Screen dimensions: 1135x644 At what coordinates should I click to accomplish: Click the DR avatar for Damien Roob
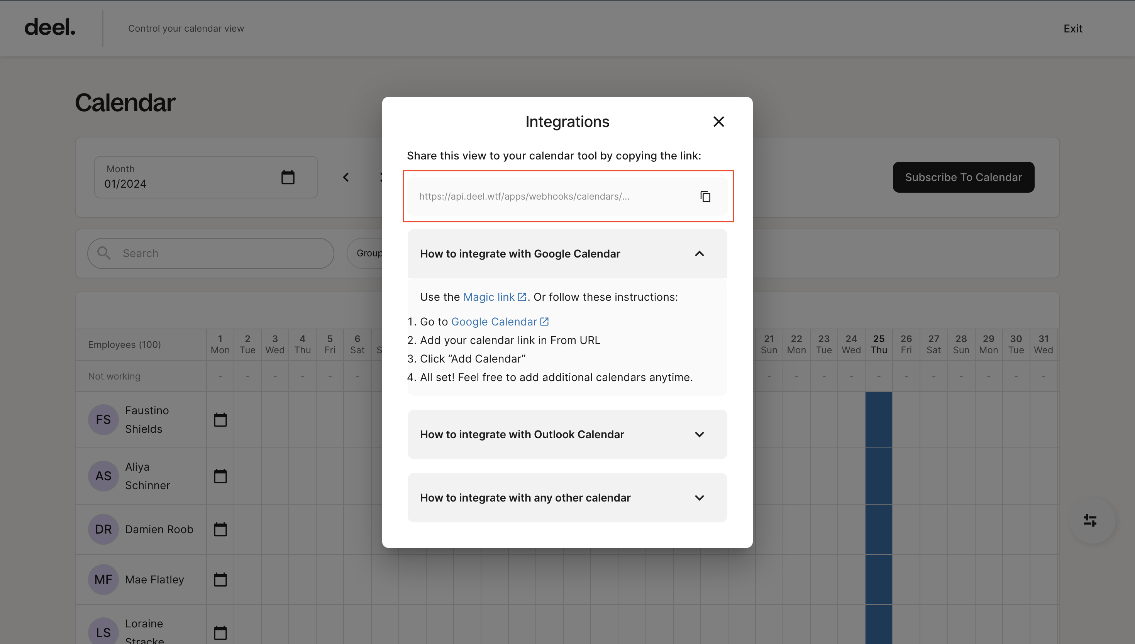click(x=103, y=529)
